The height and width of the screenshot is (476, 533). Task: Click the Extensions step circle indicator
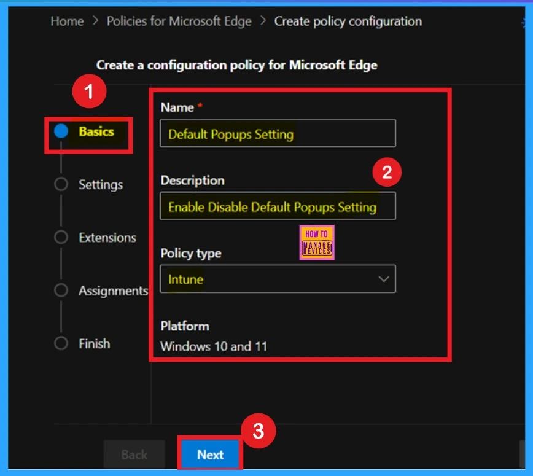61,237
